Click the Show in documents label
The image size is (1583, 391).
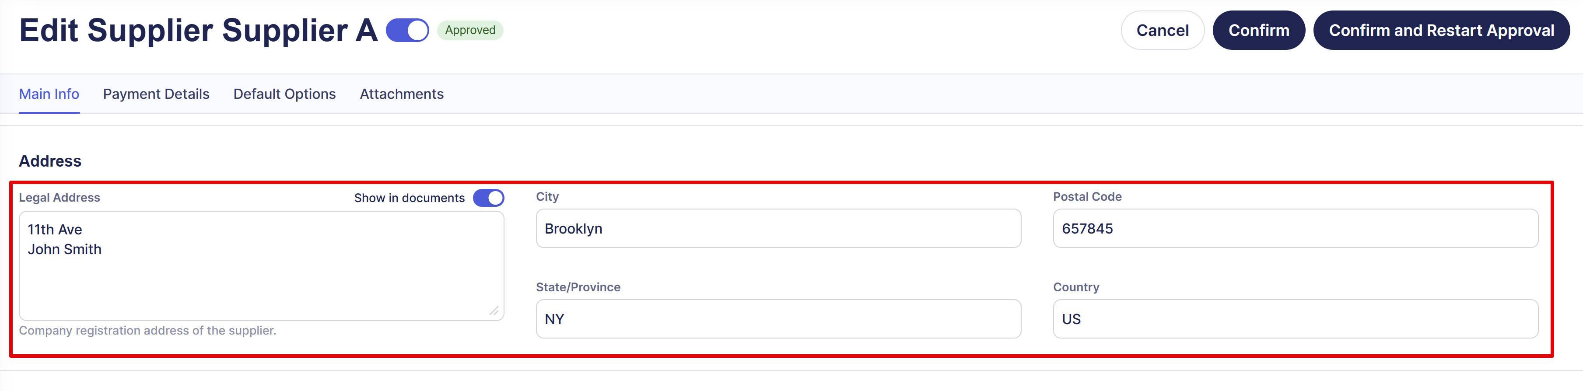tap(409, 198)
